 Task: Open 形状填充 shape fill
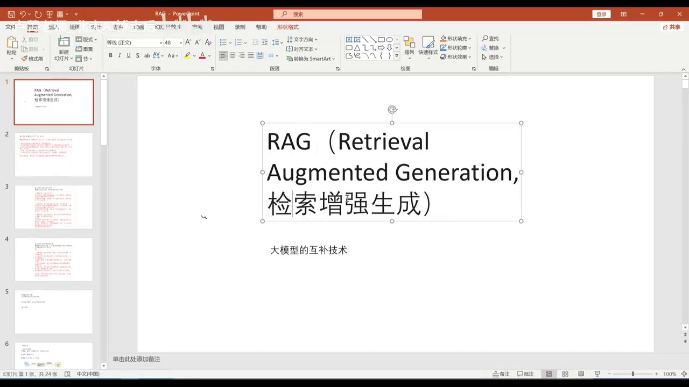coord(455,39)
